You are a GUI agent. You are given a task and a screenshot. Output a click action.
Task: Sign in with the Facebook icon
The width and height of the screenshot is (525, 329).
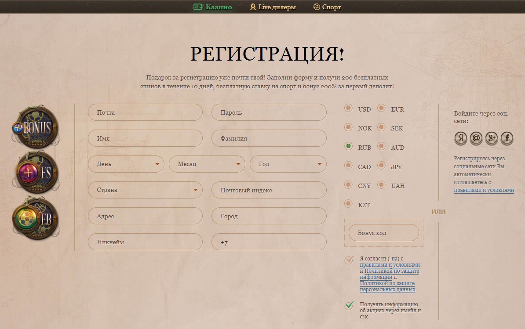[507, 138]
